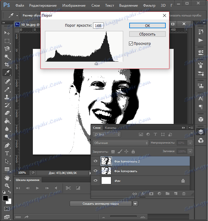Select the Path Selection tool
The width and height of the screenshot is (208, 221).
pos(7,161)
